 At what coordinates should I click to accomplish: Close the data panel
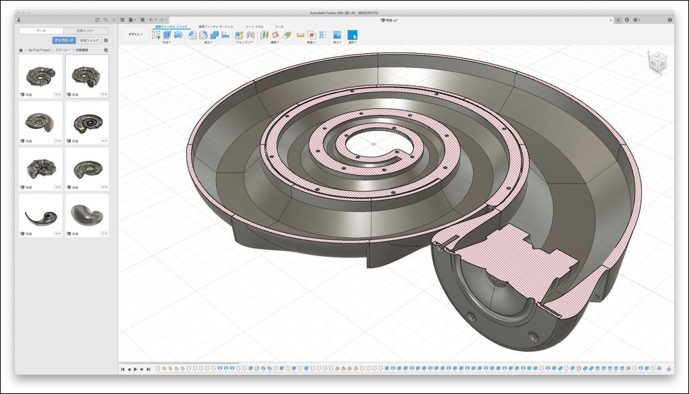[x=114, y=19]
